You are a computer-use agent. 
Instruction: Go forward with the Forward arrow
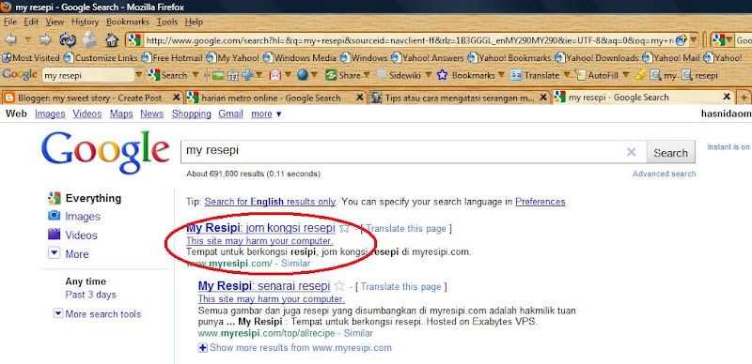point(45,39)
